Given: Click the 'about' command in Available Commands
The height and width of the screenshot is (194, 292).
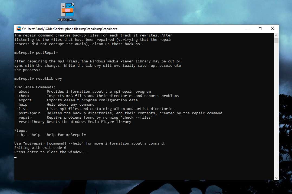Looking at the screenshot, I should pyautogui.click(x=24, y=92).
